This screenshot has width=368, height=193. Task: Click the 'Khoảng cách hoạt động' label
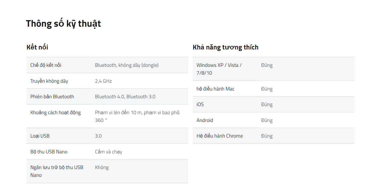(x=56, y=112)
